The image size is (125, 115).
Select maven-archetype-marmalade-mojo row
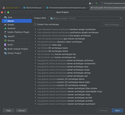(78, 91)
